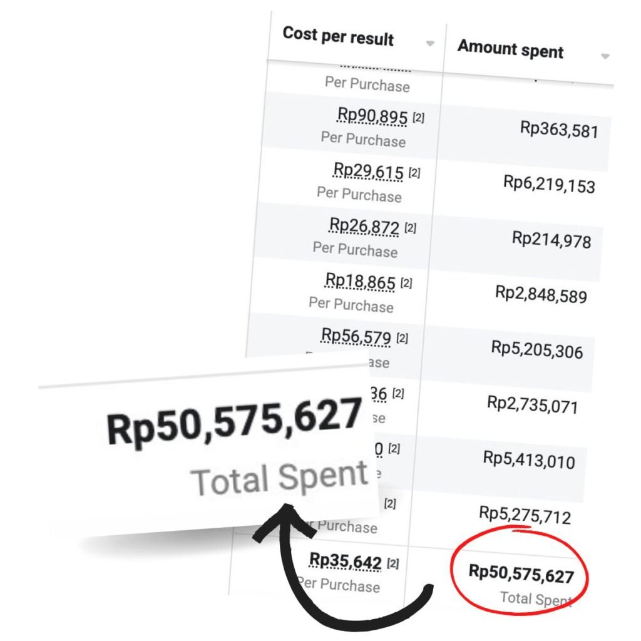This screenshot has width=641, height=641.
Task: Open the Amount spent column dropdown arrow
Action: (x=605, y=56)
